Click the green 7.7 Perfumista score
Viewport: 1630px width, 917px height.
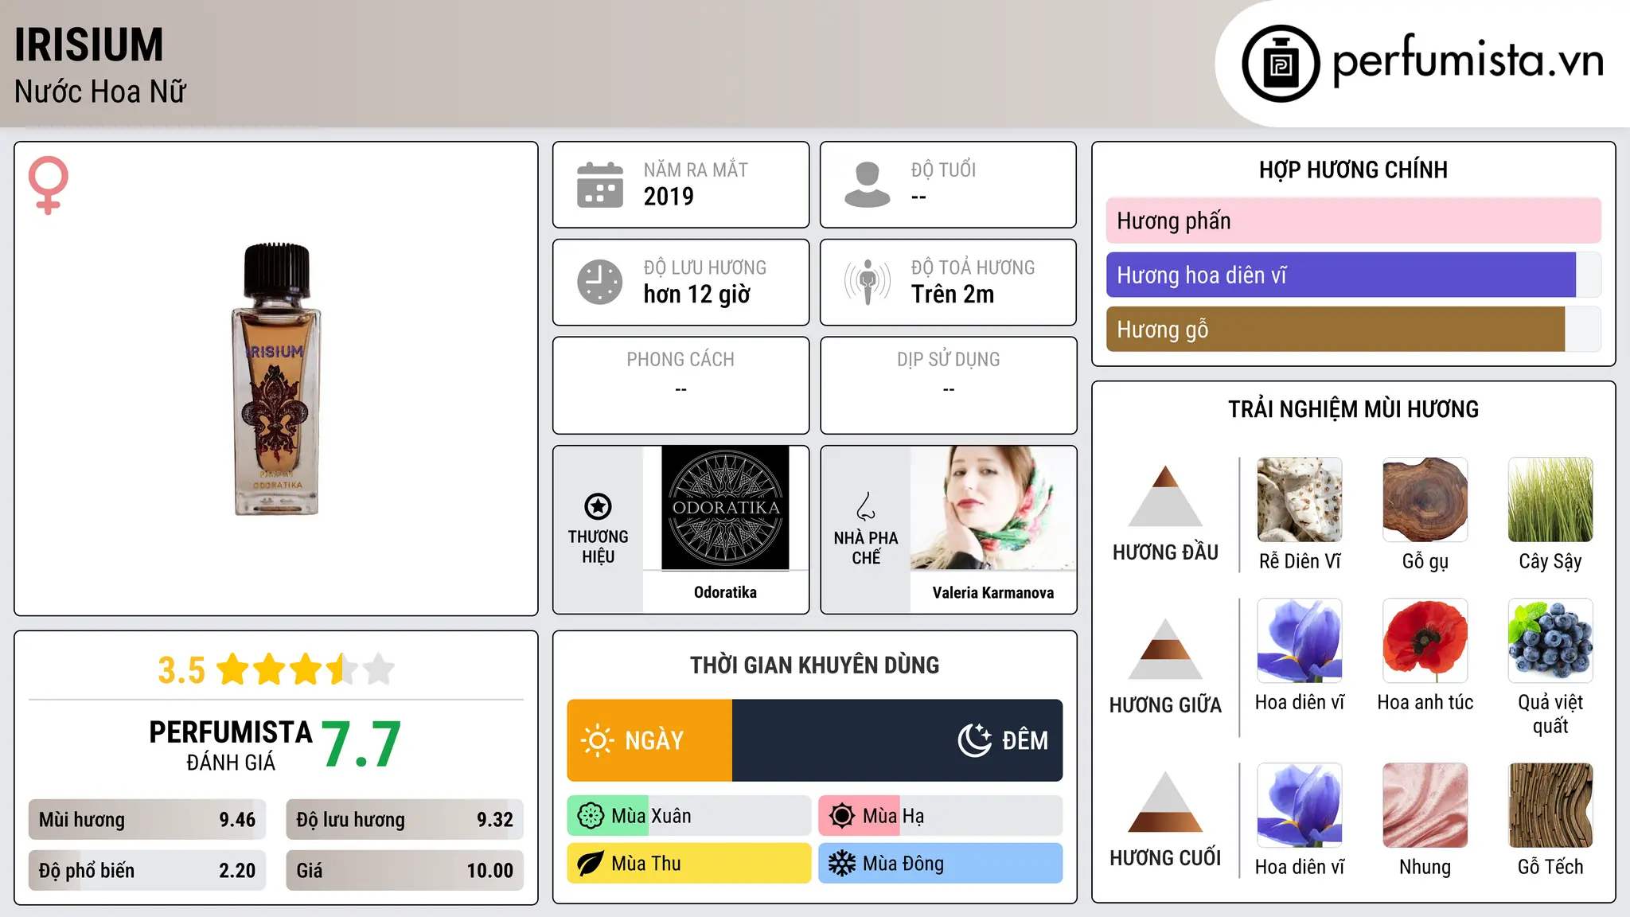pyautogui.click(x=361, y=745)
